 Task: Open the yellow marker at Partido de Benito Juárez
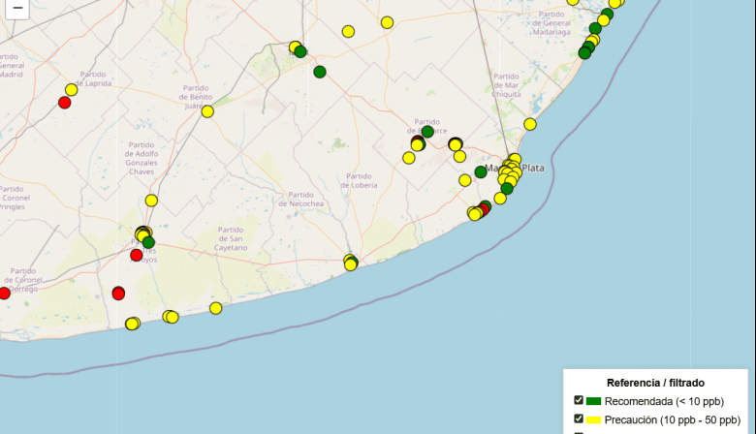tap(207, 111)
